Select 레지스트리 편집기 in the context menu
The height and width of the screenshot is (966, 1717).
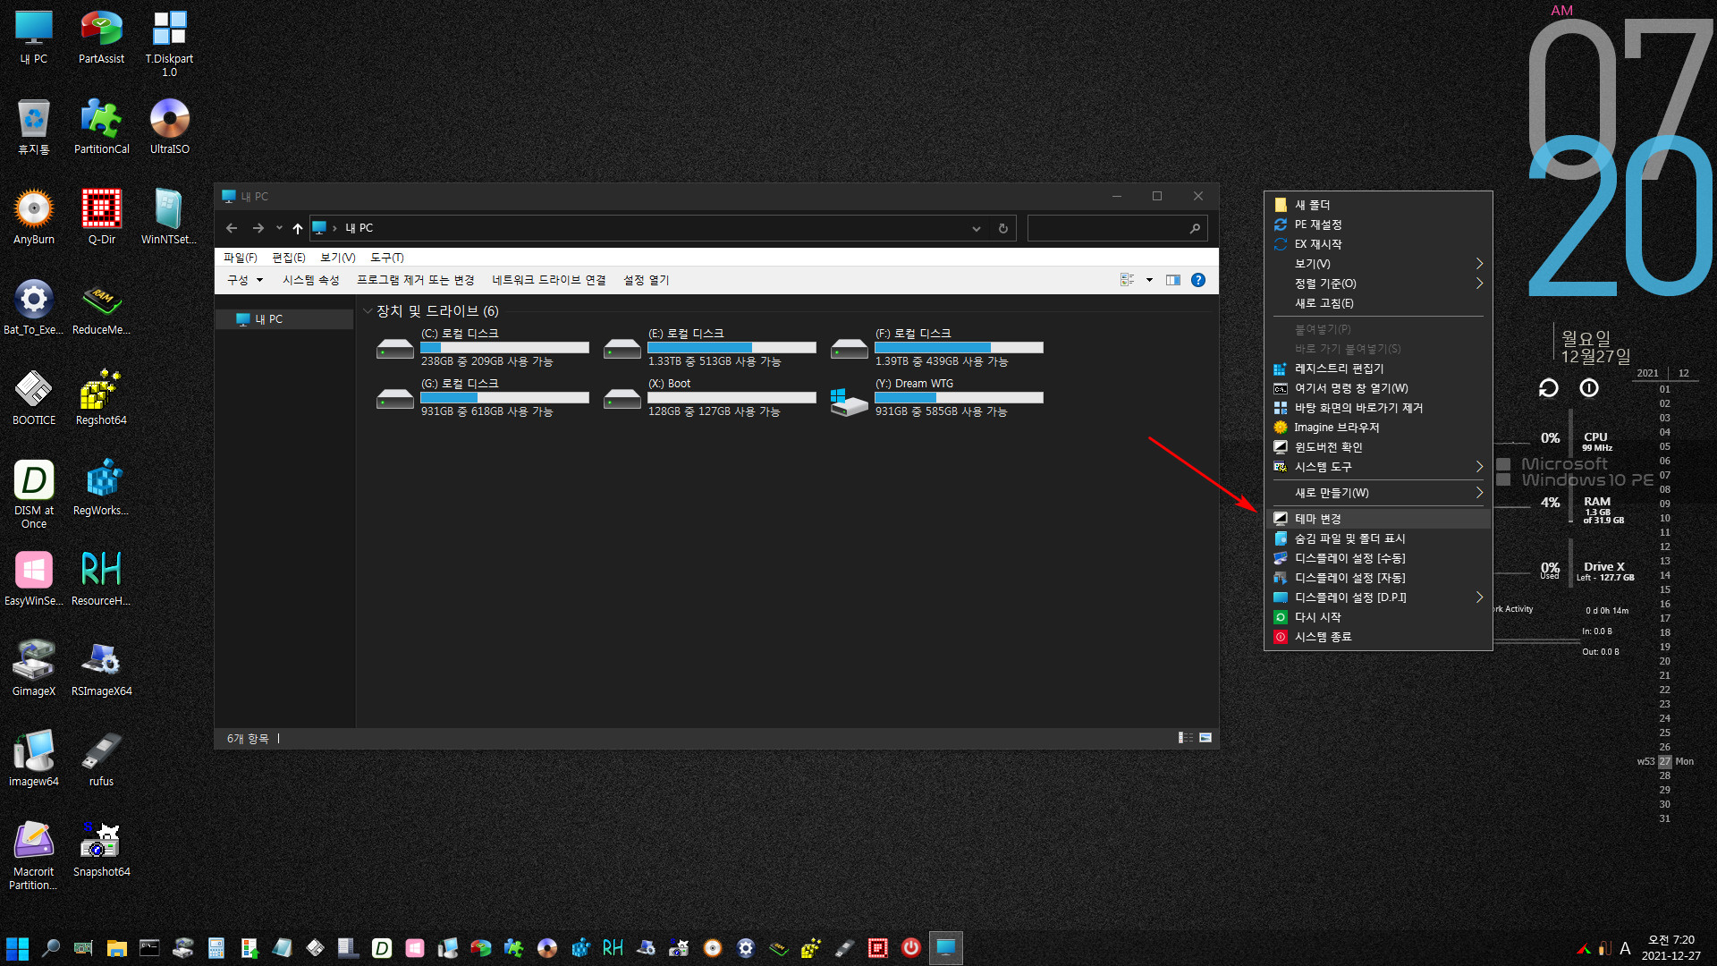coord(1378,369)
